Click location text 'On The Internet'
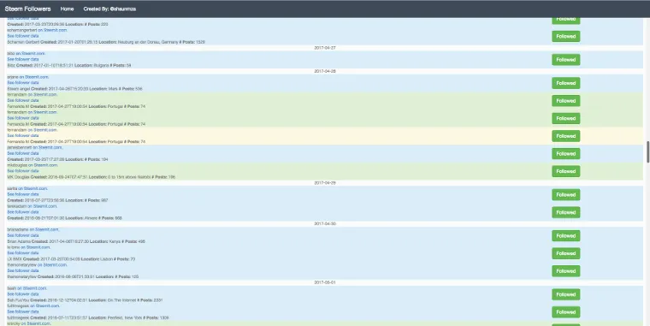The width and height of the screenshot is (650, 326). (122, 299)
